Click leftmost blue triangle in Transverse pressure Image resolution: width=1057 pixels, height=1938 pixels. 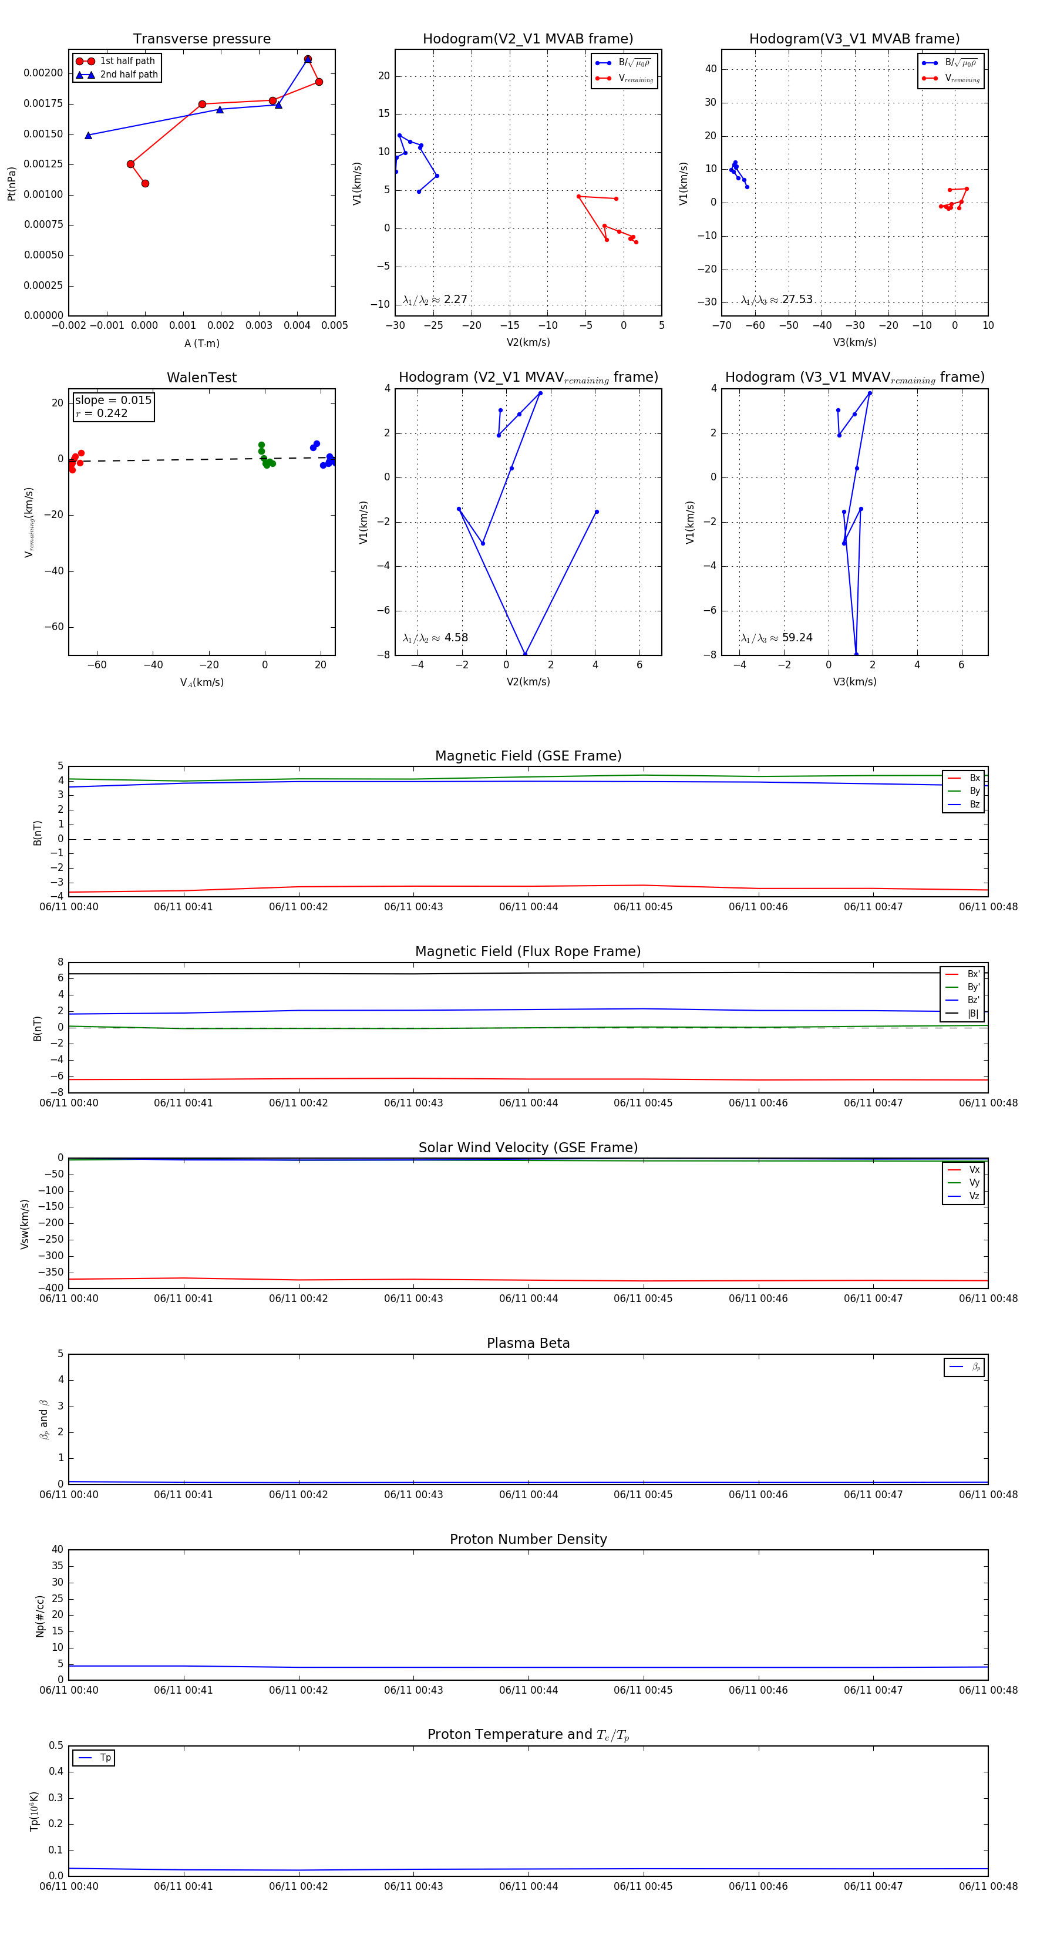pyautogui.click(x=88, y=136)
